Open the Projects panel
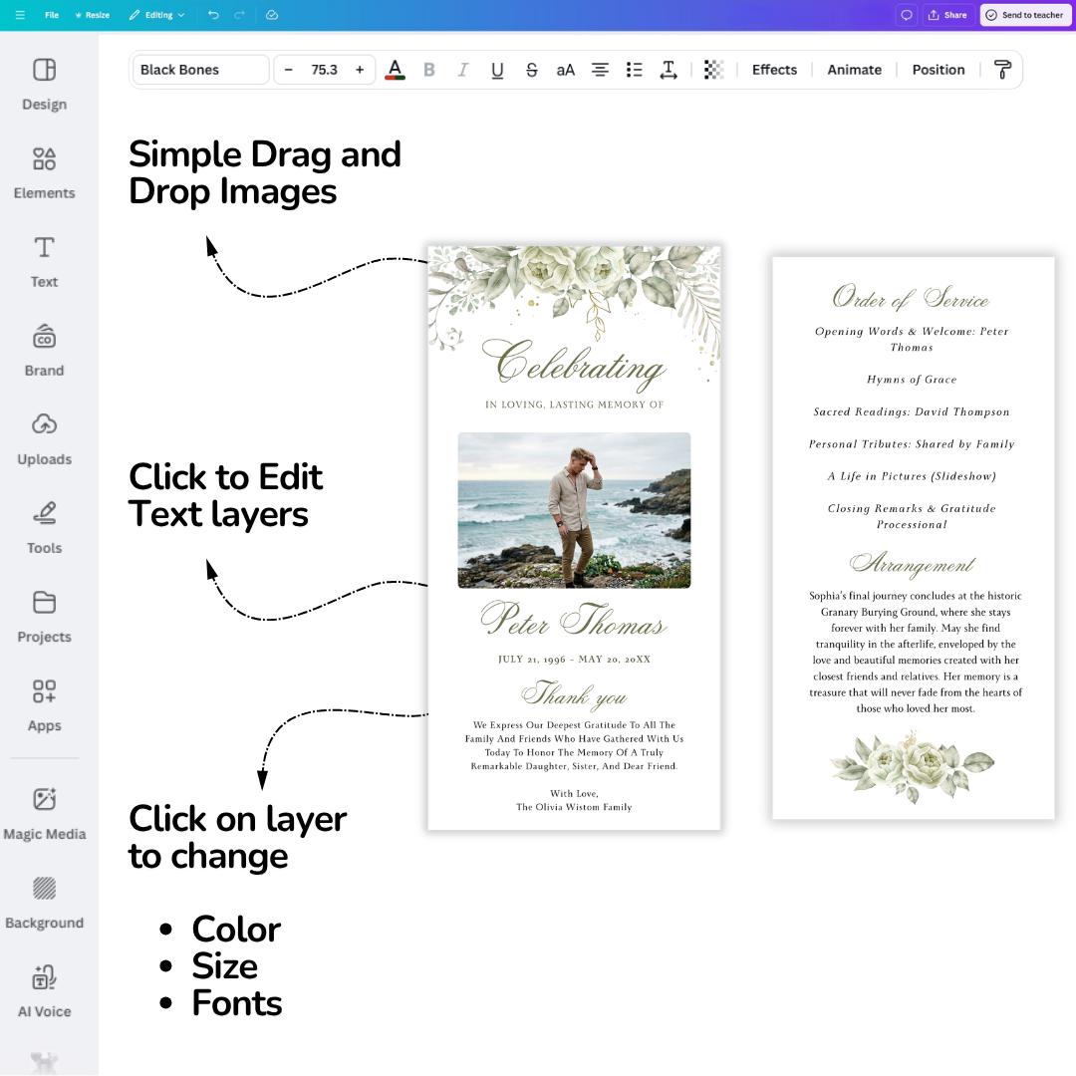Image resolution: width=1076 pixels, height=1076 pixels. [44, 617]
